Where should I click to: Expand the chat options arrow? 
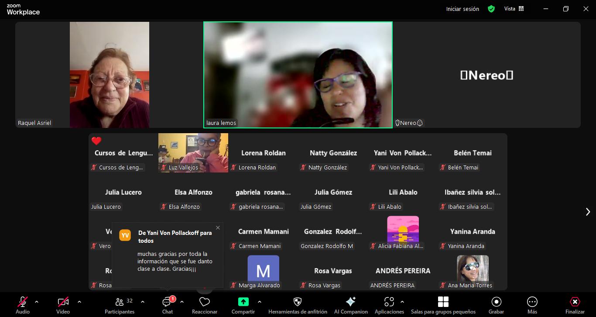pos(182,302)
